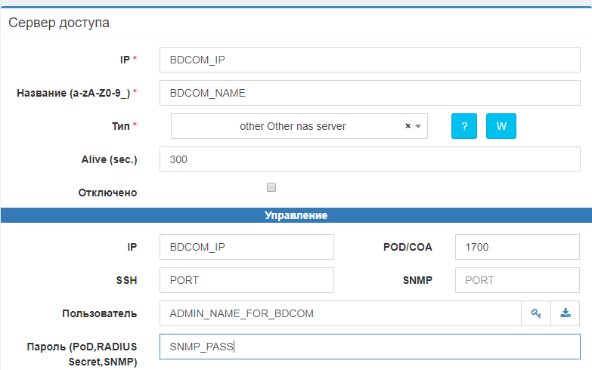
Task: Click the Alive (sec.) field showing 300
Action: pos(370,160)
